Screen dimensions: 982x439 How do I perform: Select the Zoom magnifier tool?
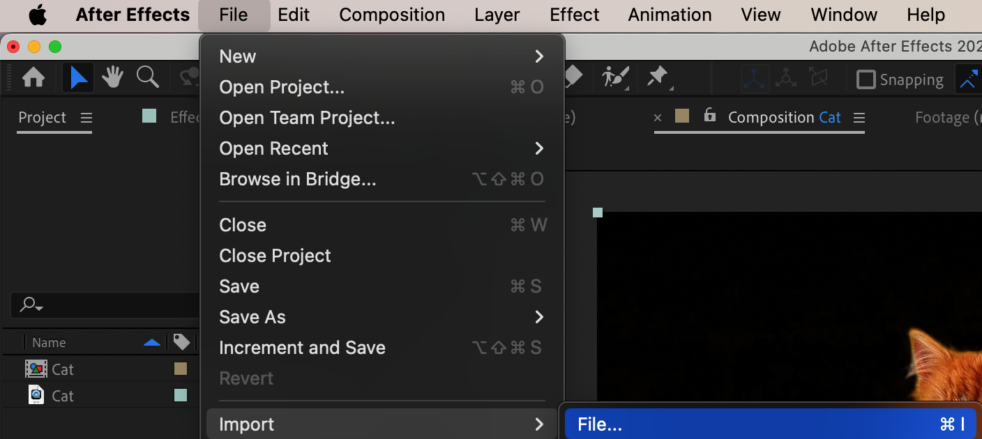(x=147, y=78)
